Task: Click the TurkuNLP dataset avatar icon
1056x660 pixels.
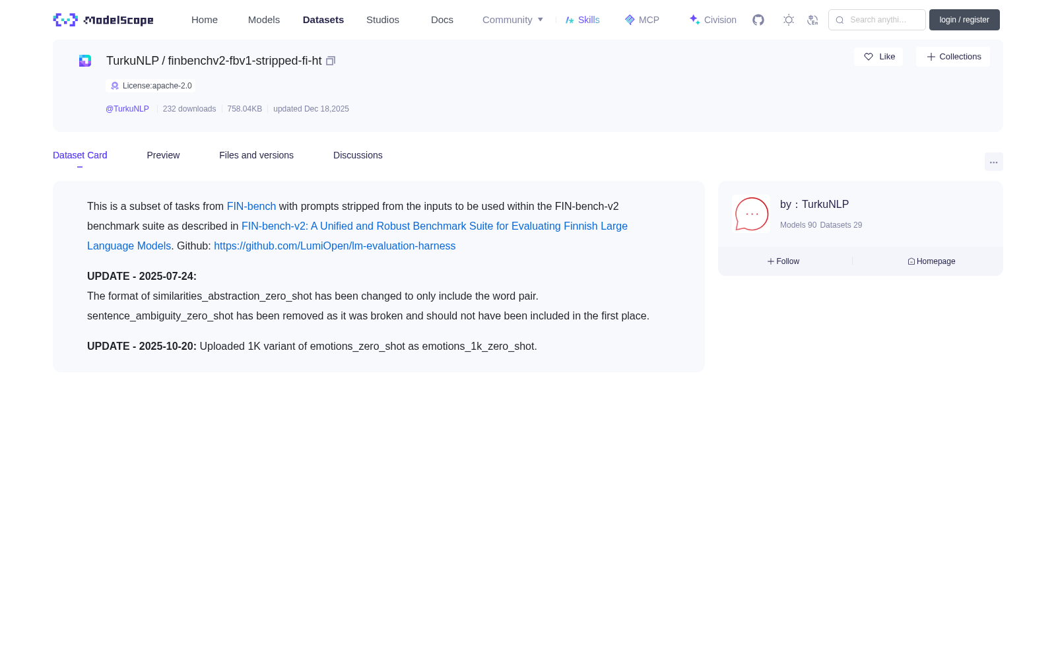Action: pyautogui.click(x=85, y=61)
